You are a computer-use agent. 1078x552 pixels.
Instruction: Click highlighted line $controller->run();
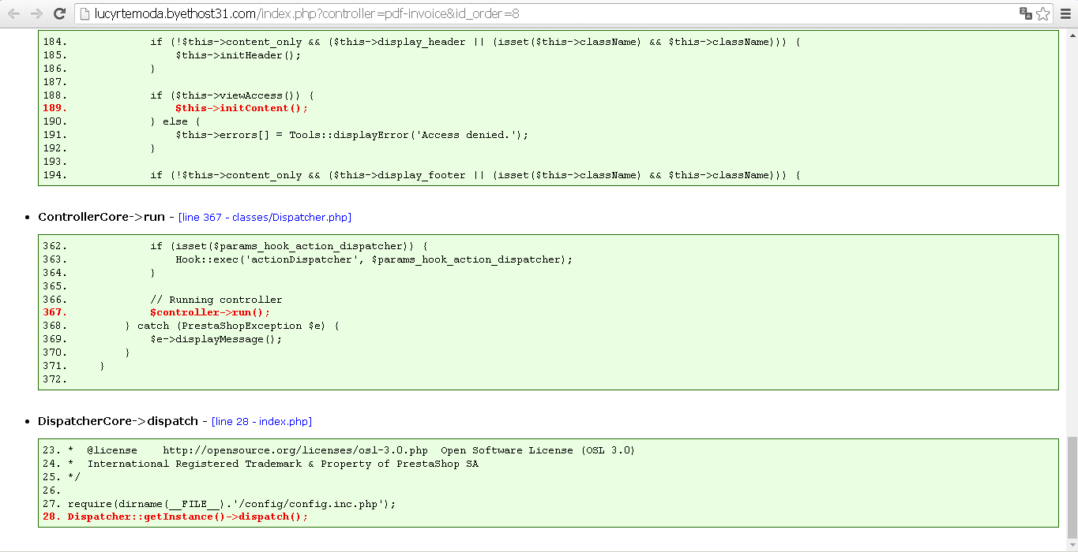(210, 312)
